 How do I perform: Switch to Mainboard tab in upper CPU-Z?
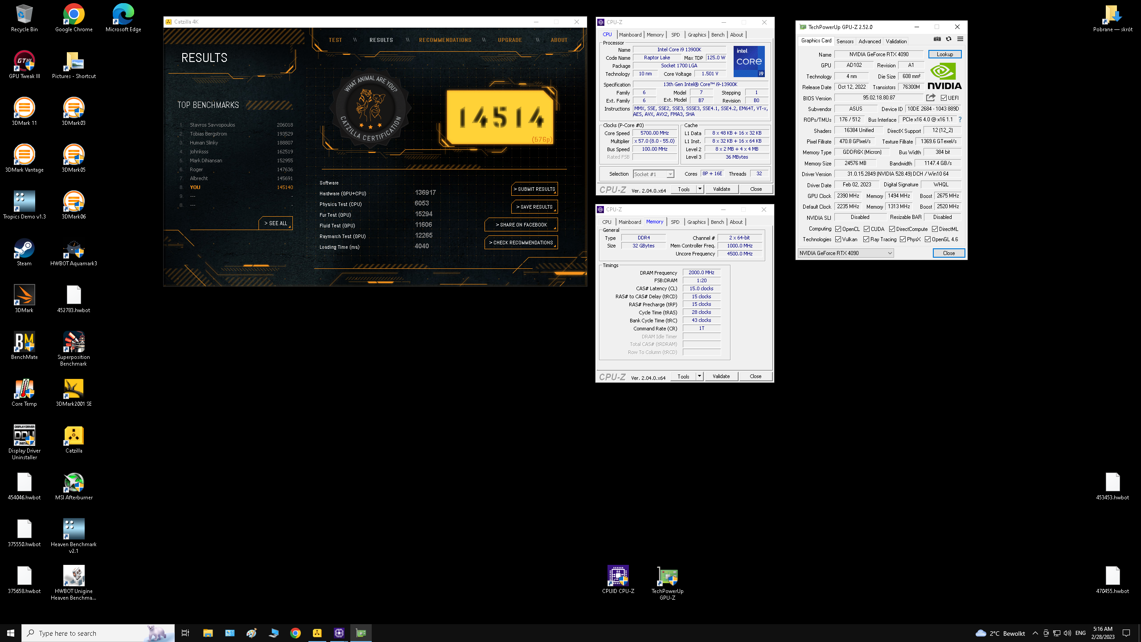(630, 35)
